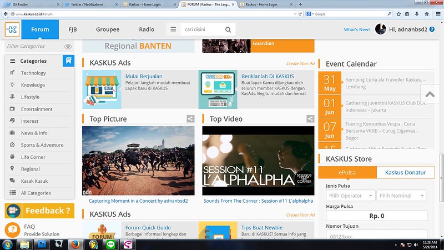Open Firefox from the taskbar

pyautogui.click(x=75, y=244)
